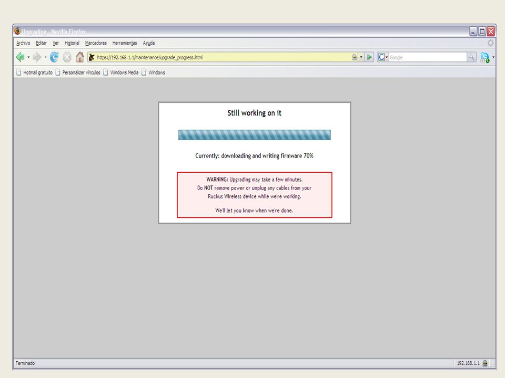
Task: Reload the page with the refresh icon
Action: click(54, 57)
